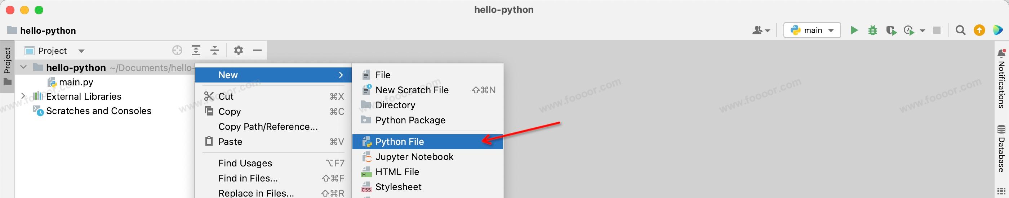Screen dimensions: 1009x198
Task: Open Project tool window settings gear
Action: point(239,50)
